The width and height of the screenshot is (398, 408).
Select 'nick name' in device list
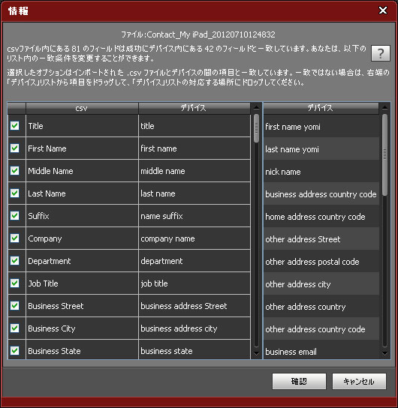pyautogui.click(x=321, y=172)
